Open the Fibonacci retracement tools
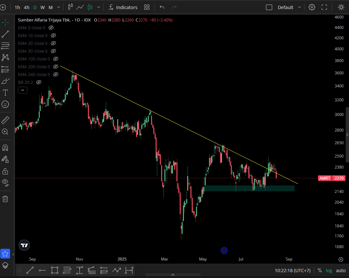The height and width of the screenshot is (278, 349). click(x=5, y=46)
